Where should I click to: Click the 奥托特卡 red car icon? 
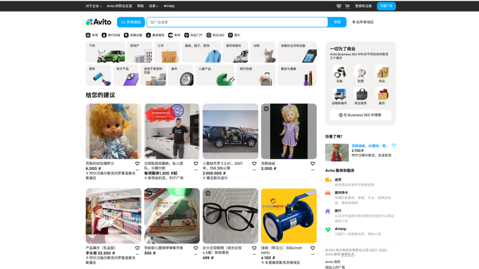click(328, 193)
